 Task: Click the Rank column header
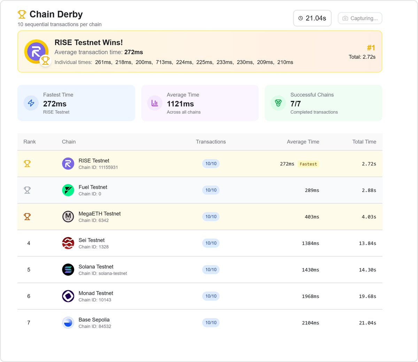tap(30, 141)
